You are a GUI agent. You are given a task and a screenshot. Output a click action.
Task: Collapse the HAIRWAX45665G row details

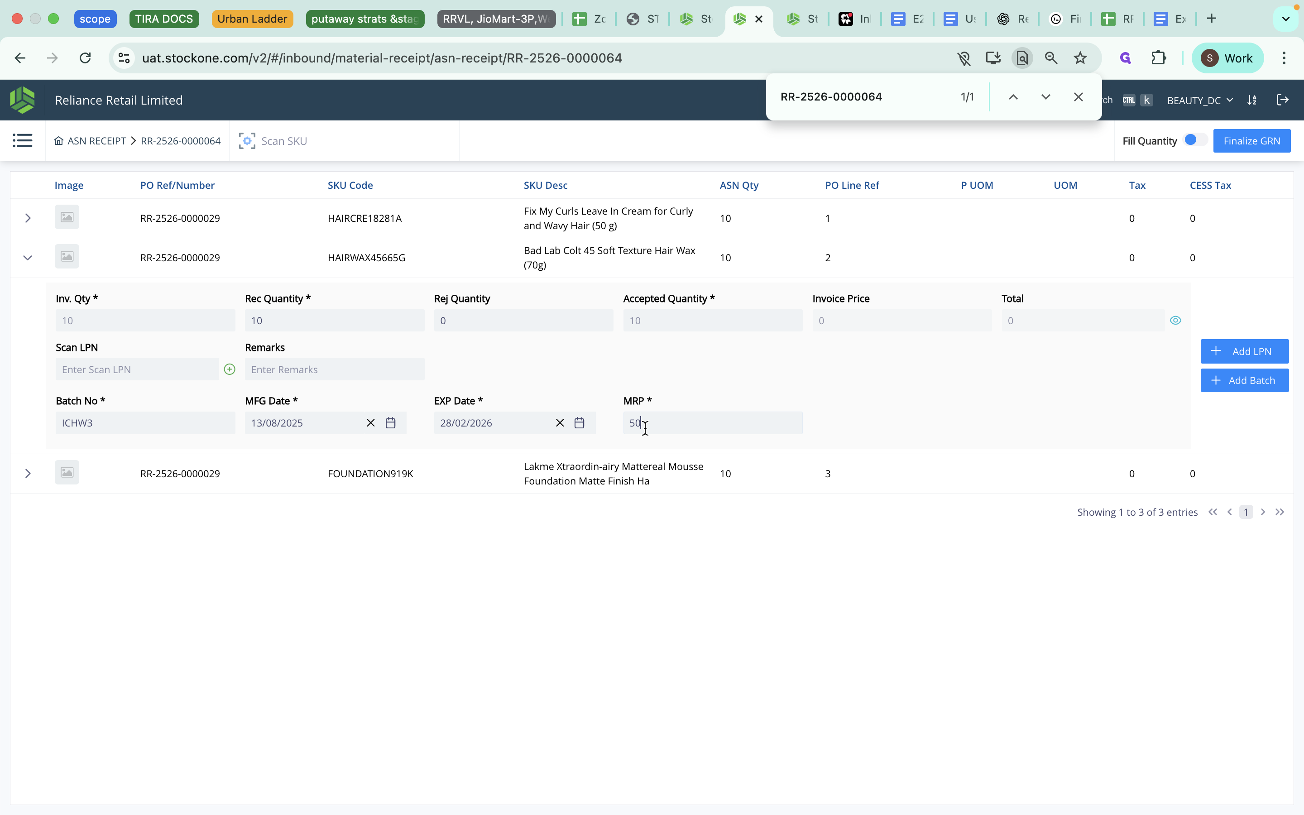click(x=28, y=258)
